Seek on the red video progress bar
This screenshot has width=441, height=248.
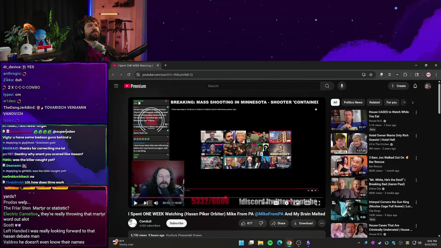227,198
